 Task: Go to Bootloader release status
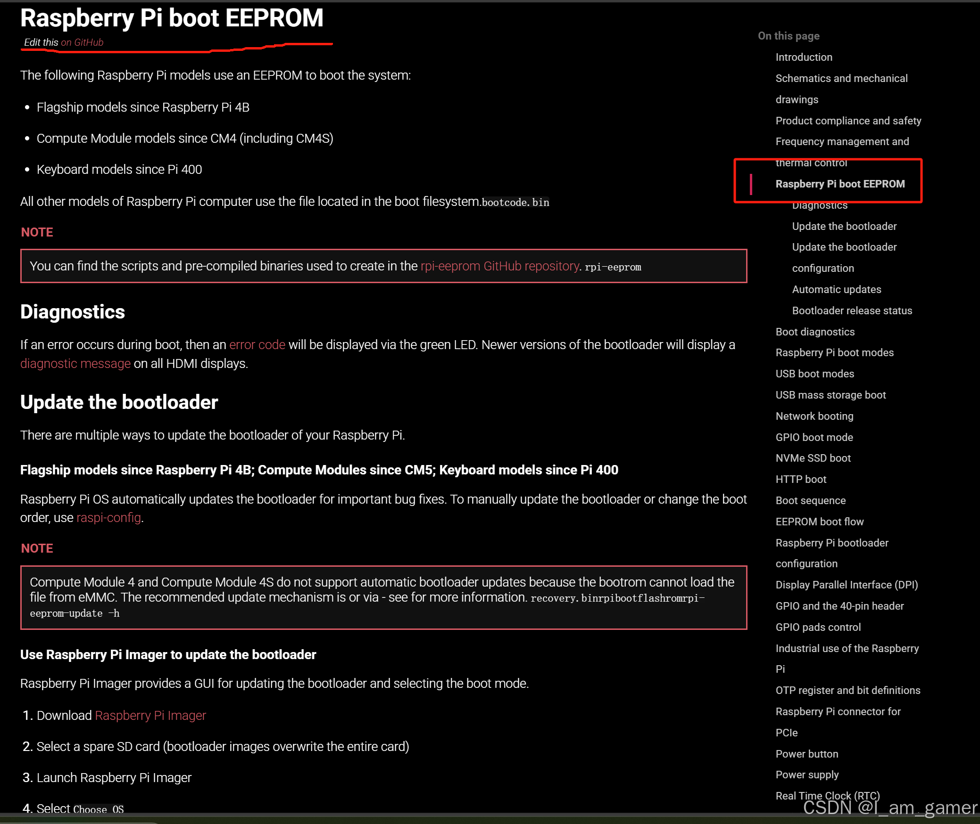point(852,310)
